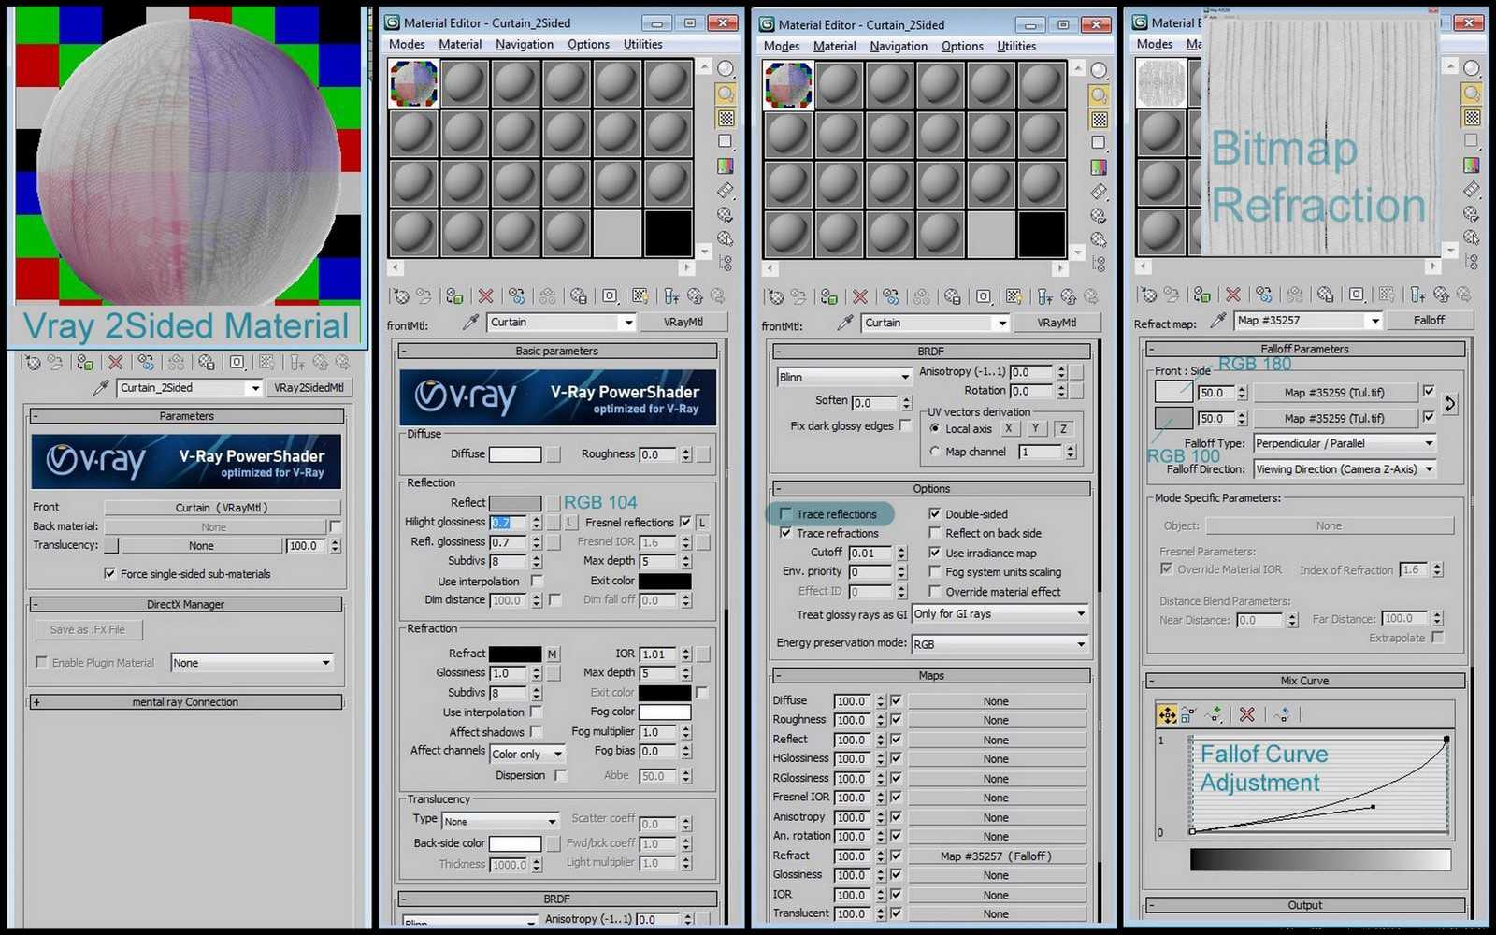The width and height of the screenshot is (1496, 935).
Task: Click the Back-side color swatch
Action: (x=515, y=843)
